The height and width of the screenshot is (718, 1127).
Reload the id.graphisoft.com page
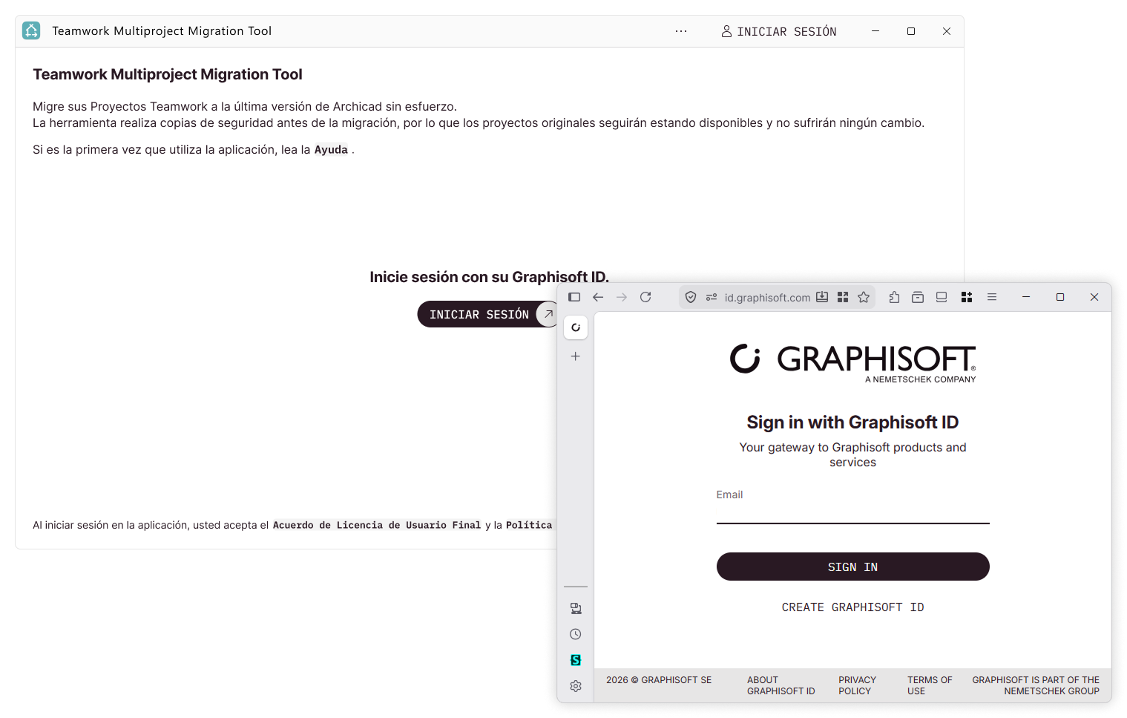645,297
